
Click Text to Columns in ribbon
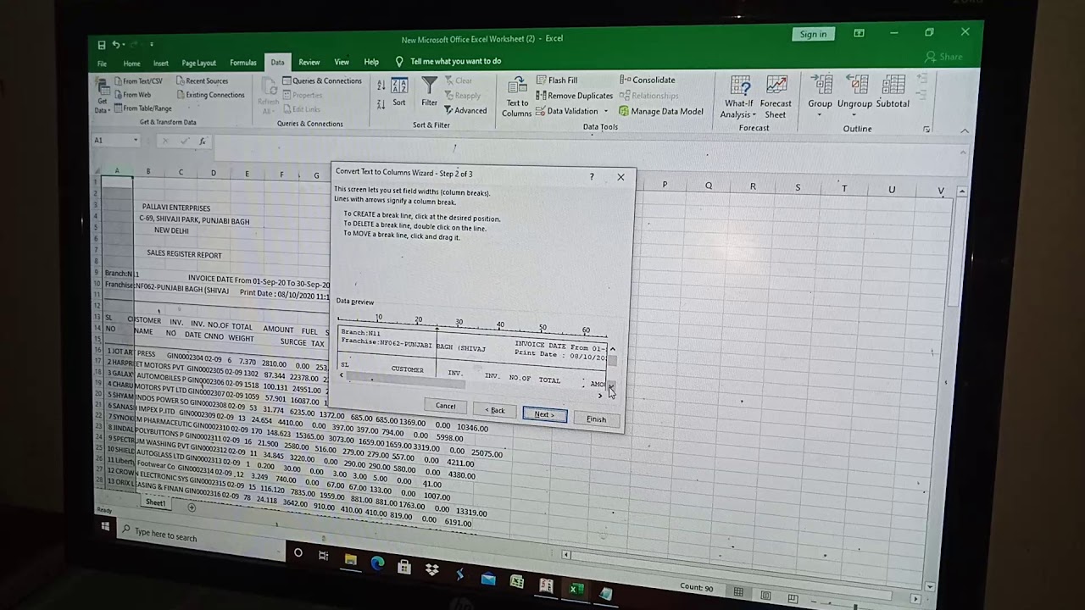[516, 97]
